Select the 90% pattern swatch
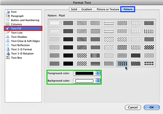 68,64
